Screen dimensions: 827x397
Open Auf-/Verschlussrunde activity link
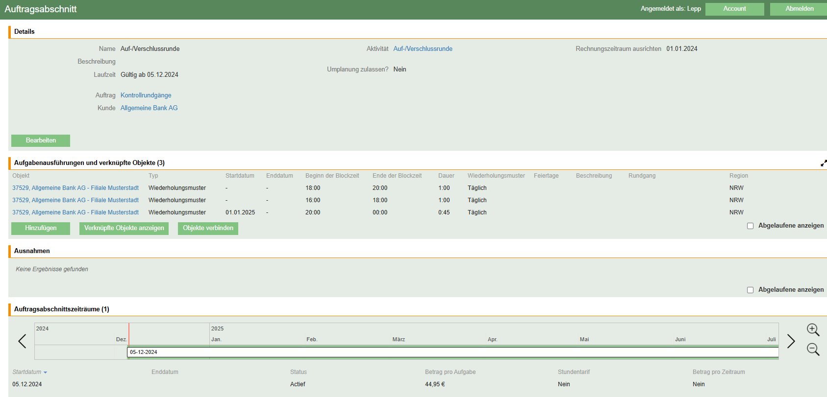click(x=423, y=49)
